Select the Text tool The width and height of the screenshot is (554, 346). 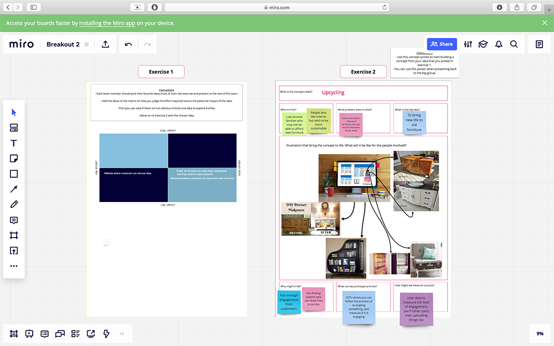point(14,143)
